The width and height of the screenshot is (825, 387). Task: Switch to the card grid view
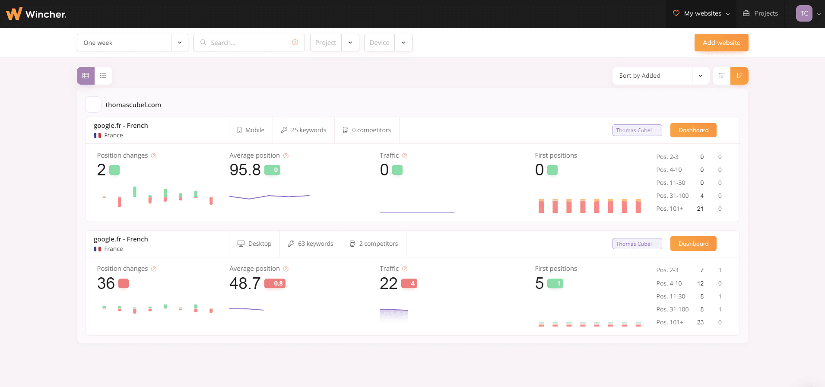point(86,76)
